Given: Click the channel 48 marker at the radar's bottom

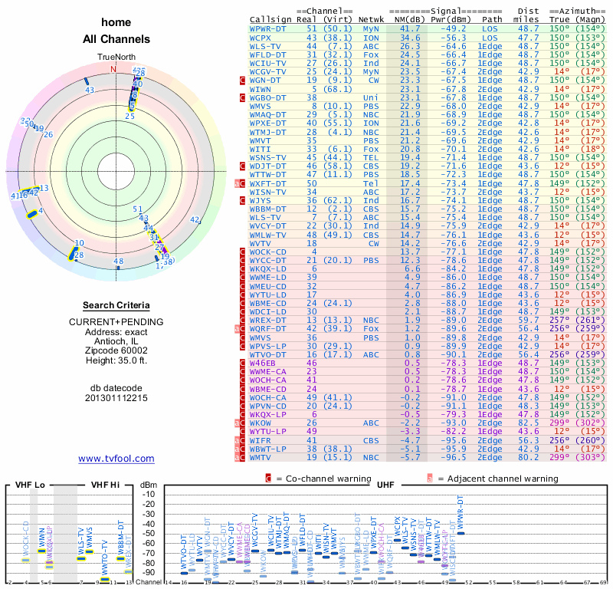Looking at the screenshot, I should click(x=119, y=268).
